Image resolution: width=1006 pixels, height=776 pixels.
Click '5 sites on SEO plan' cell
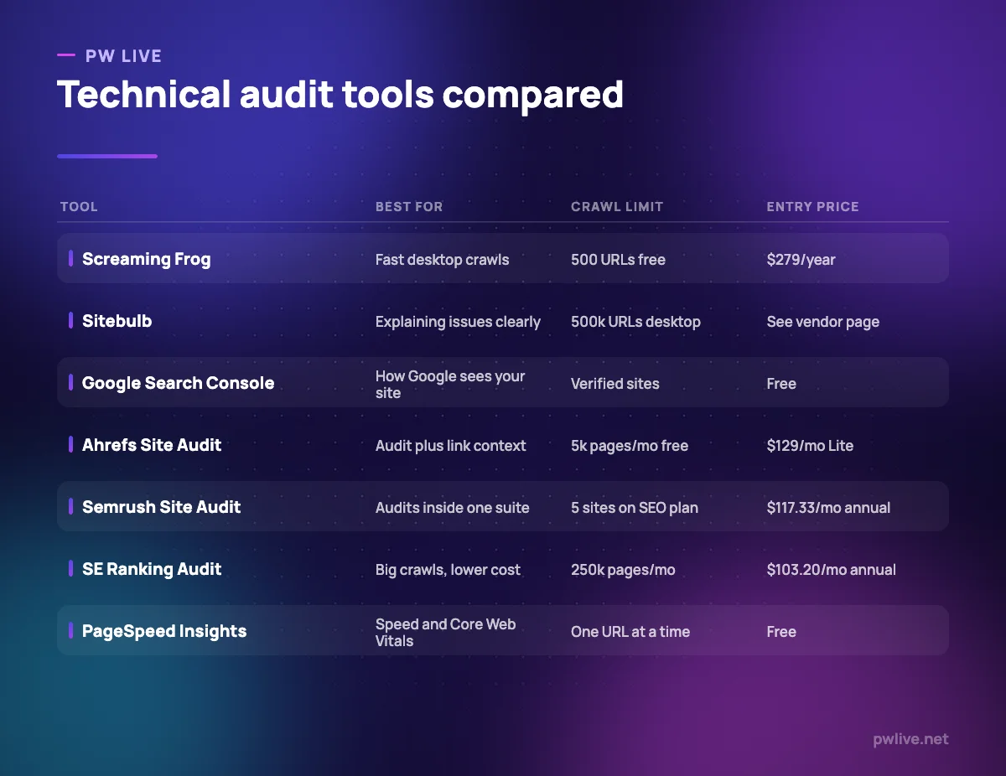tap(635, 508)
